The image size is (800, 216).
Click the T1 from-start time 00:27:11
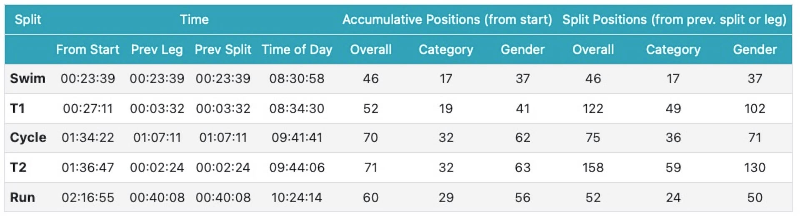point(87,108)
